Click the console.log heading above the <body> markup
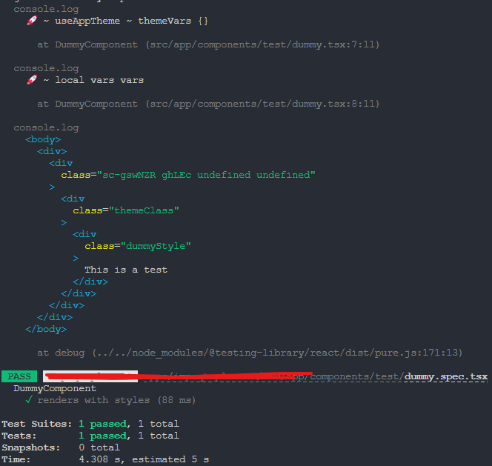 (46, 127)
